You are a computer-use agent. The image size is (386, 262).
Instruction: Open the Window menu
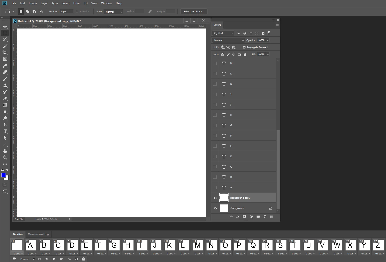(x=106, y=3)
